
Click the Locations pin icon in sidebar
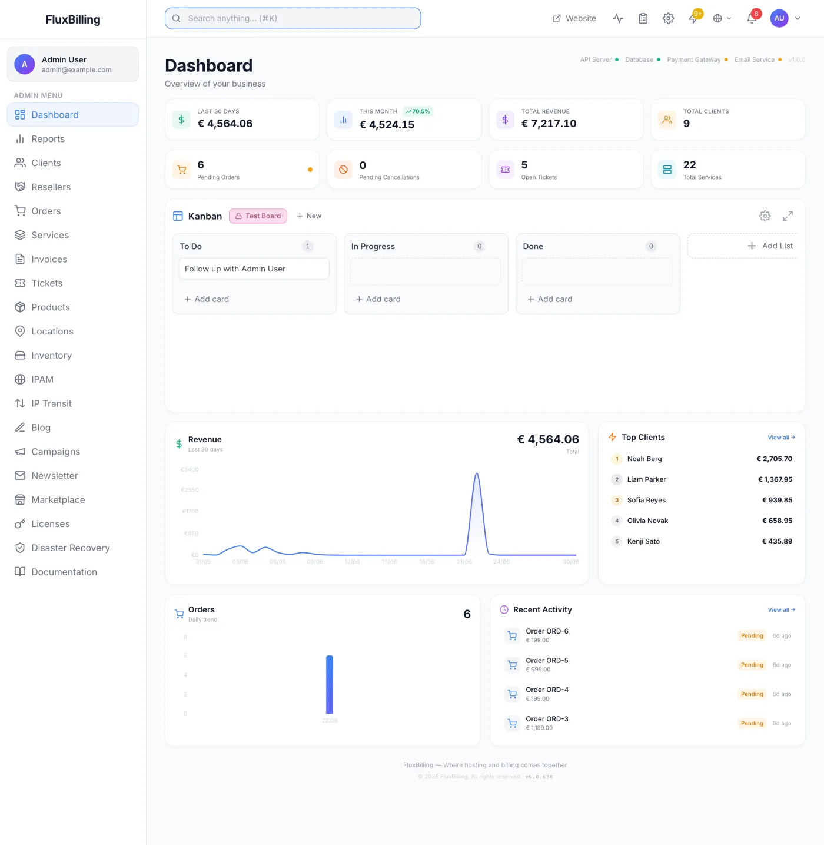pos(20,332)
